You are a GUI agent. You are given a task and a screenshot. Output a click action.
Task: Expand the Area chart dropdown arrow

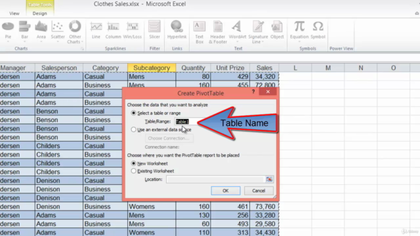tap(41, 42)
